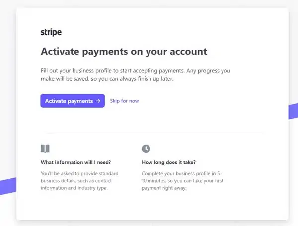Click the purple diagonal stripe on the right edge
The width and height of the screenshot is (298, 226).
click(x=293, y=111)
